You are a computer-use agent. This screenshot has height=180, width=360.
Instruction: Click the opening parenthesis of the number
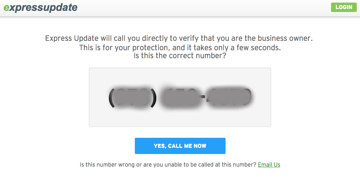pyautogui.click(x=112, y=98)
